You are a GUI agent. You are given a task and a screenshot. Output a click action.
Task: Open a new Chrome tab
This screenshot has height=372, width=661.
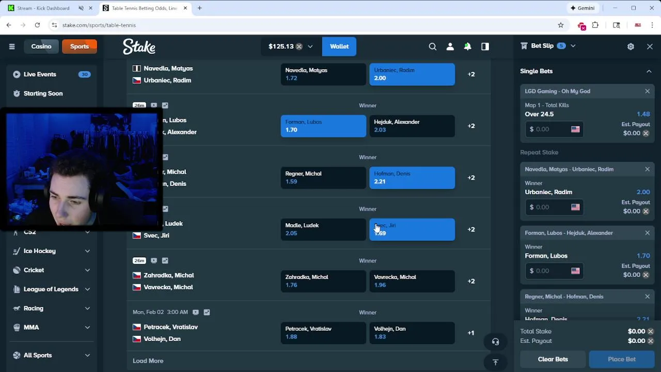(x=200, y=8)
